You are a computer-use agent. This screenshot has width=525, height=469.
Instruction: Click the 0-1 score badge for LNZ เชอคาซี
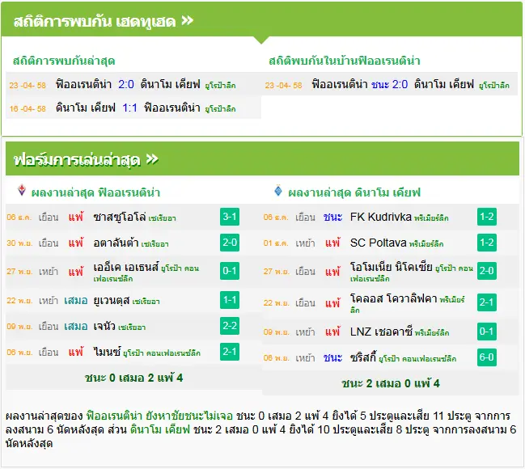tap(486, 332)
